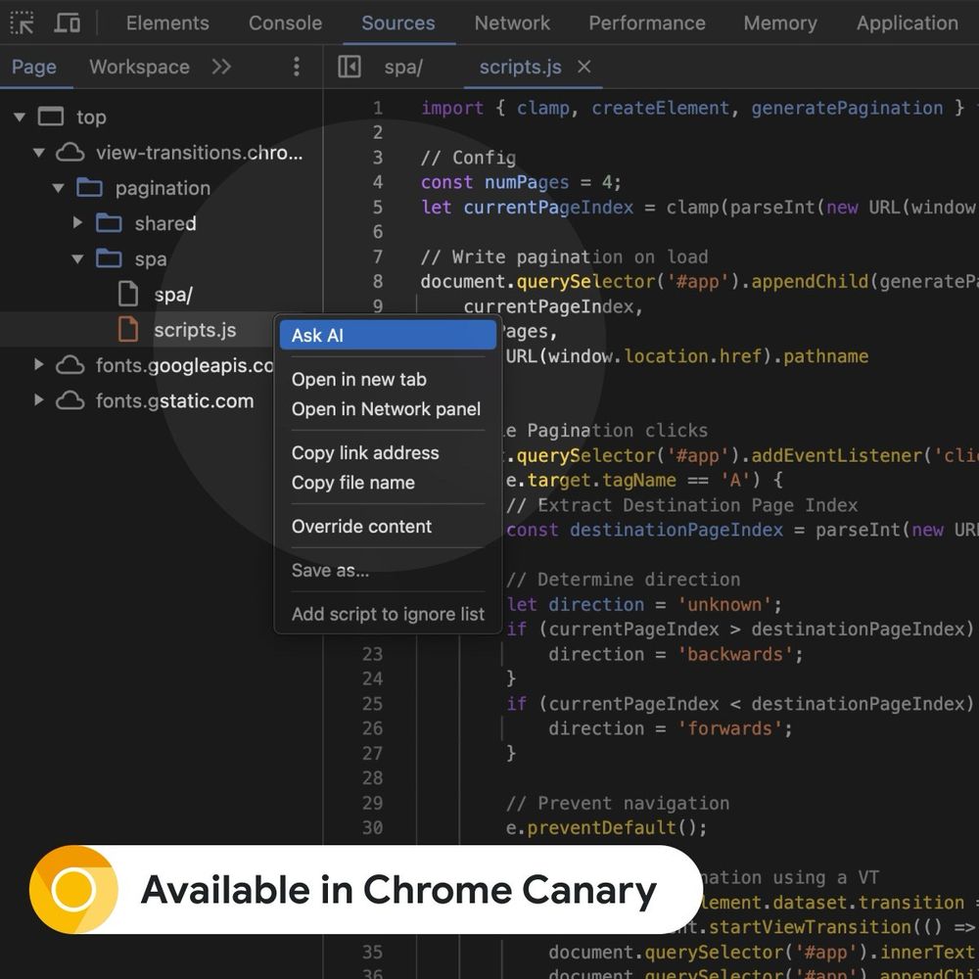Click the spa folder icon
This screenshot has height=979, width=979.
click(109, 257)
